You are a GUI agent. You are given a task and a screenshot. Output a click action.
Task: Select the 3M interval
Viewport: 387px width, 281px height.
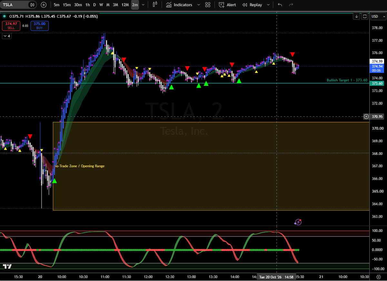[x=115, y=5]
